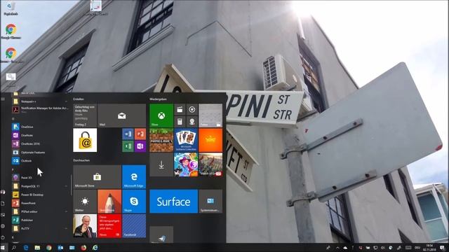The width and height of the screenshot is (449, 252).
Task: Click the download arrow tile
Action: 161,164
